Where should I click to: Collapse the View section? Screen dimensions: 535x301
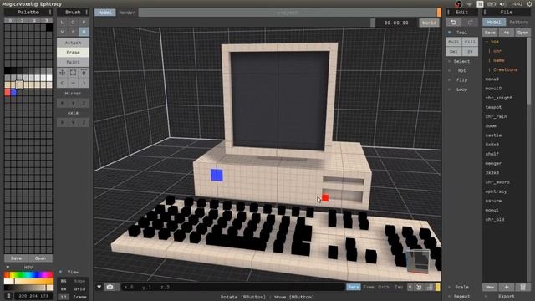(60, 272)
